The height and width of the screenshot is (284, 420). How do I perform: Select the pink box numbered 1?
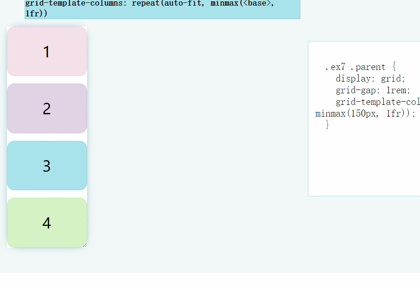click(47, 51)
